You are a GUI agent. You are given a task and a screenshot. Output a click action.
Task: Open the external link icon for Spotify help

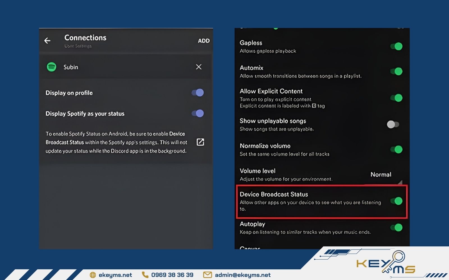(x=200, y=142)
